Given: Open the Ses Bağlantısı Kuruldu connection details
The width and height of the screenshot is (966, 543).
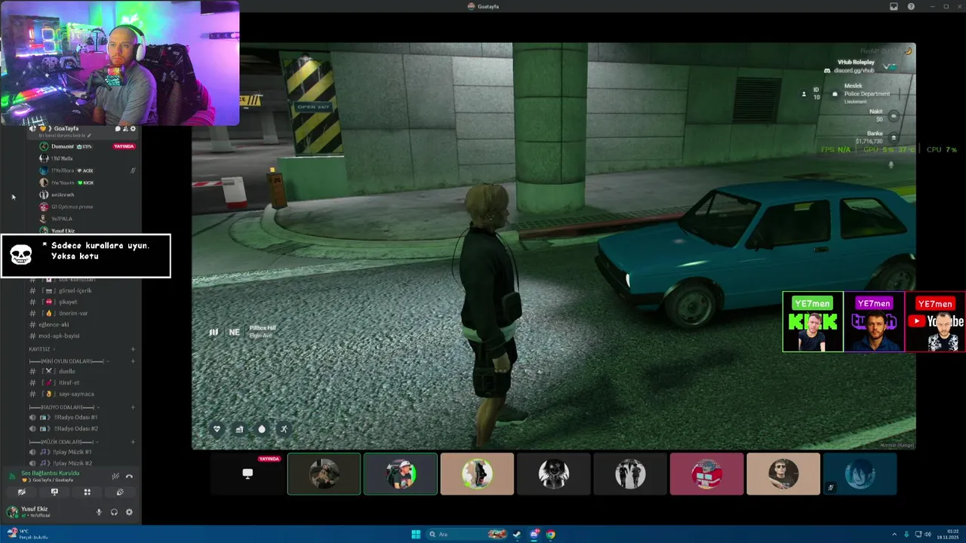Looking at the screenshot, I should click(50, 473).
